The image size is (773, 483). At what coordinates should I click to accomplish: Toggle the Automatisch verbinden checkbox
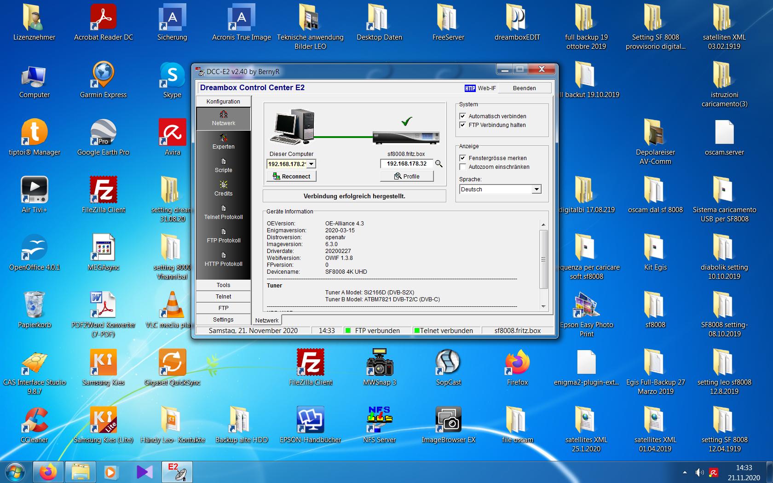[463, 116]
